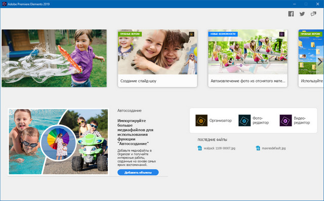The image size is (324, 201).
Task: Open recent file maxresdefault.jpg
Action: coord(274,148)
